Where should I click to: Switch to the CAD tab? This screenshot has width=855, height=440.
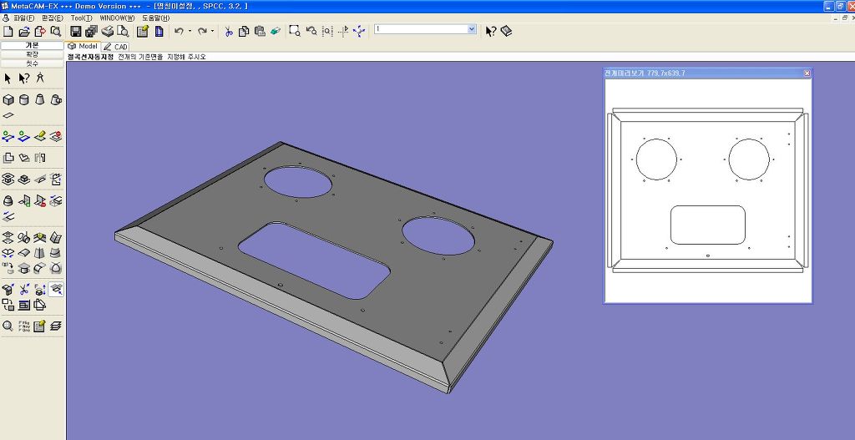click(116, 47)
